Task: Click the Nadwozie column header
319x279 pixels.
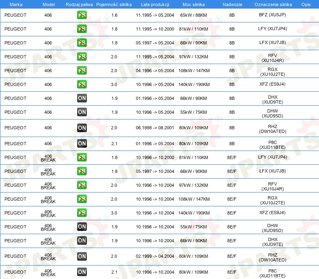Action: coord(233,4)
